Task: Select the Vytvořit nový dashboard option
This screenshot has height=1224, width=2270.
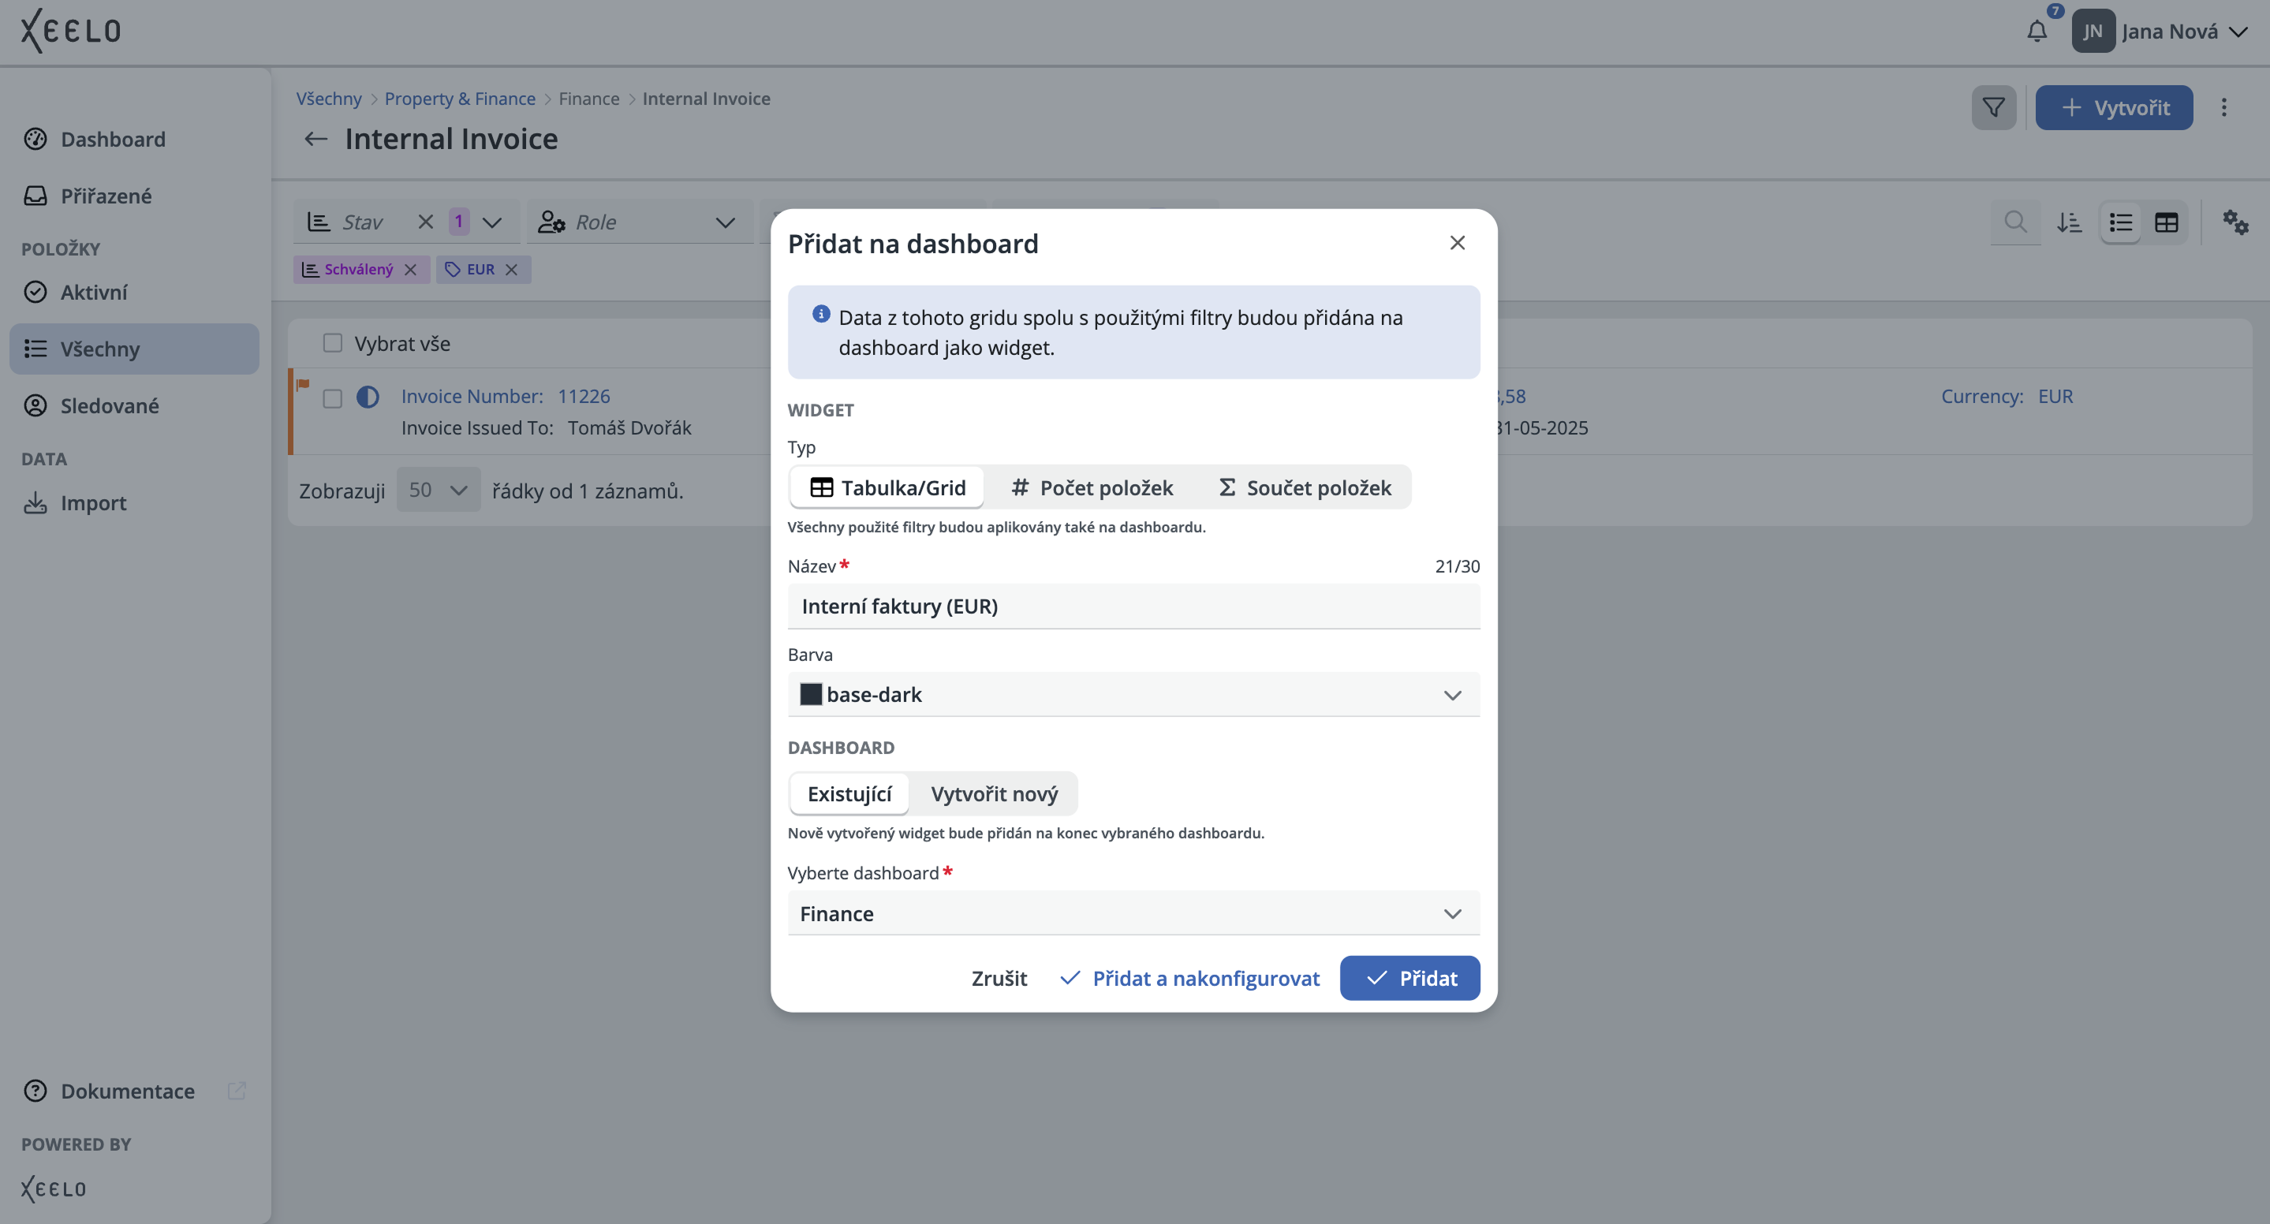Action: [x=994, y=794]
